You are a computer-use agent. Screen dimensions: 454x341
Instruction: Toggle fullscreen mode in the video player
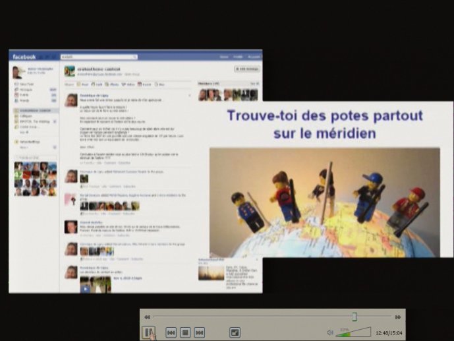click(x=235, y=332)
